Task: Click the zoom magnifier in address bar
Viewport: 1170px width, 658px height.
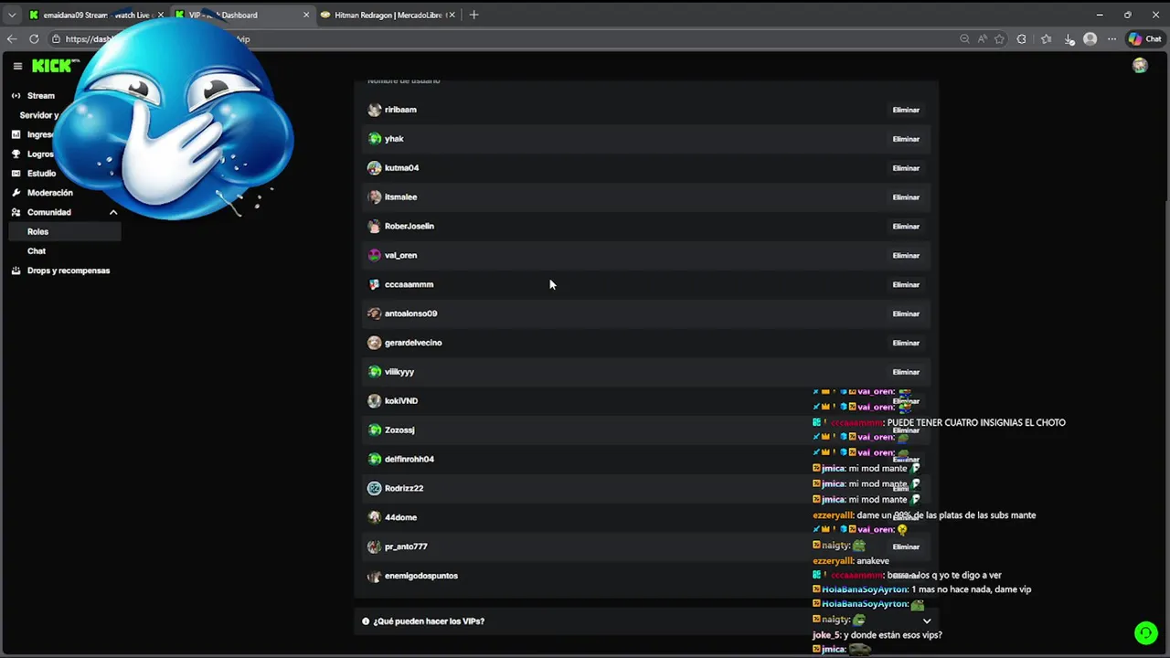Action: tap(964, 39)
